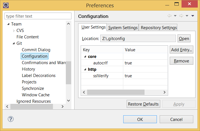This screenshot has height=131, width=200.
Task: Click the Key column header
Action: [x=102, y=50]
